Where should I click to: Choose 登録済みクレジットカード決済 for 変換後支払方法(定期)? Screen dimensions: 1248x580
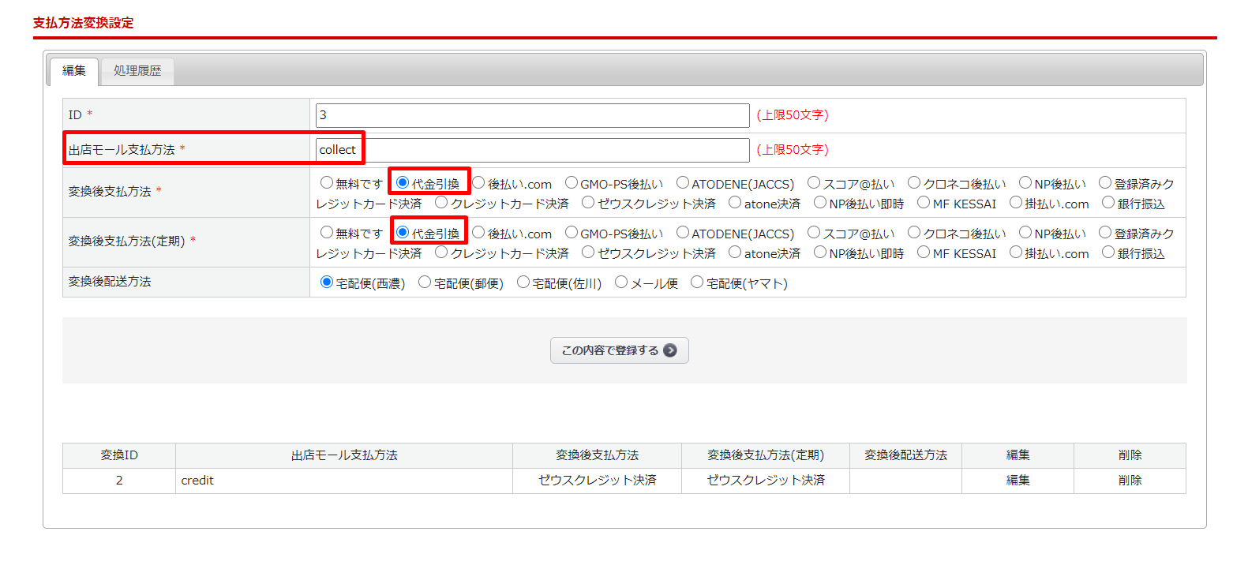point(1105,233)
